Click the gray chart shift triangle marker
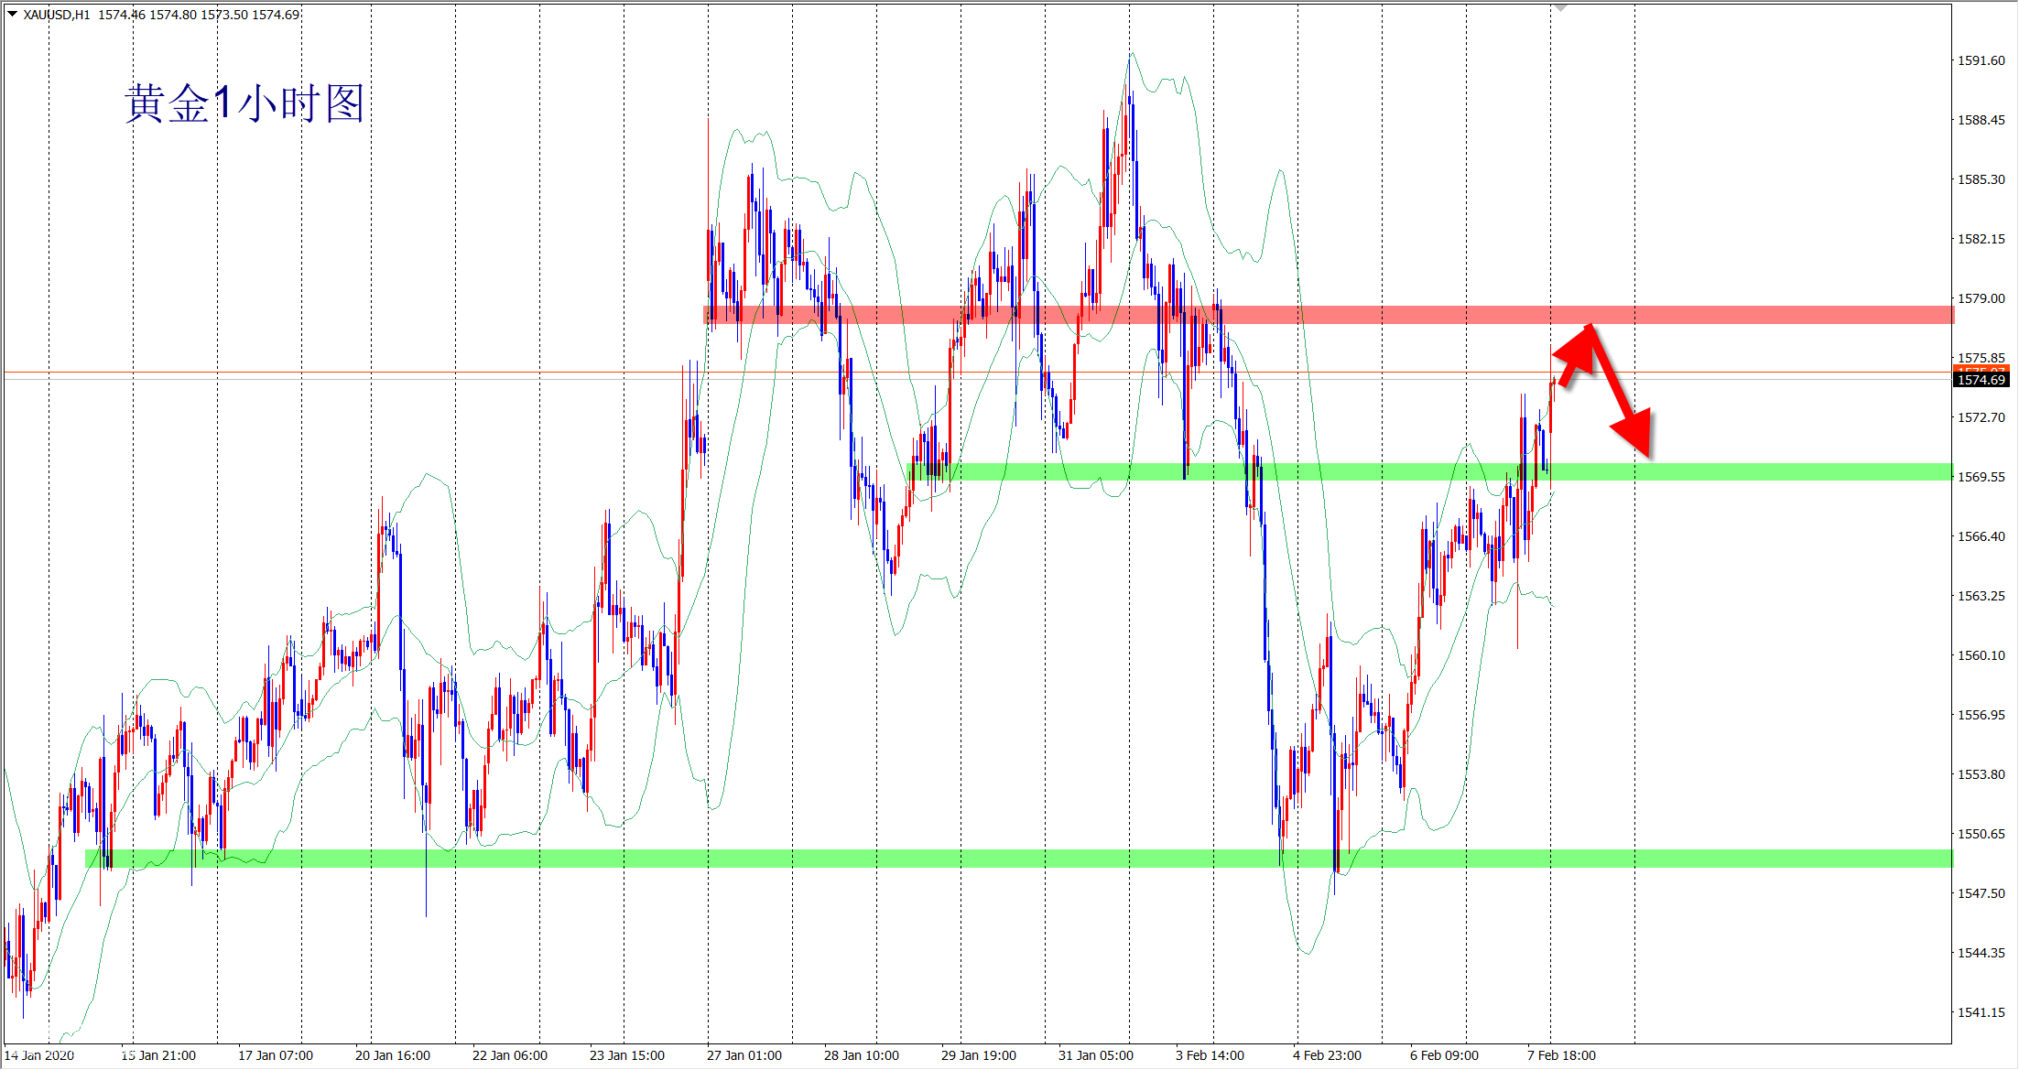This screenshot has height=1070, width=2019. click(1561, 7)
